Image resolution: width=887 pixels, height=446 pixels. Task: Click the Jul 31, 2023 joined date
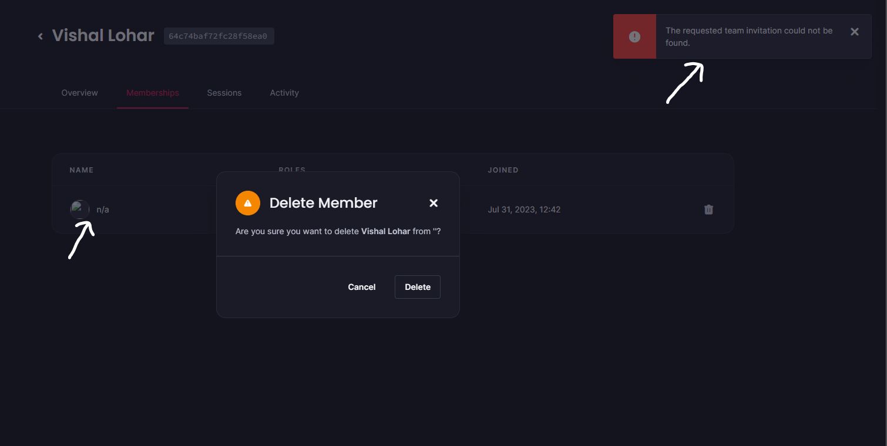[524, 210]
